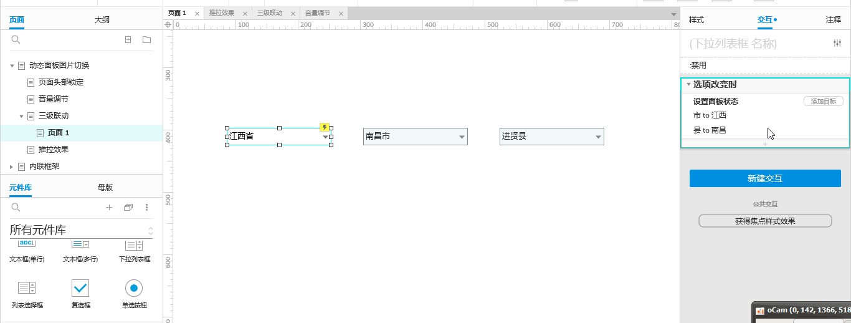This screenshot has width=851, height=323.
Task: Open the search in the widget library
Action: [16, 207]
